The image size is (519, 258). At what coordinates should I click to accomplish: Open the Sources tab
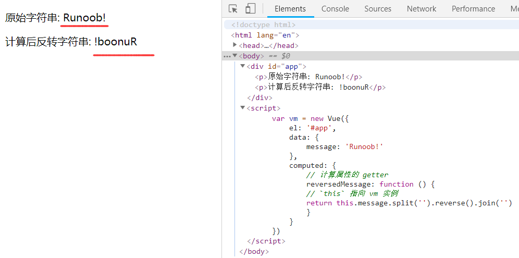pos(378,9)
